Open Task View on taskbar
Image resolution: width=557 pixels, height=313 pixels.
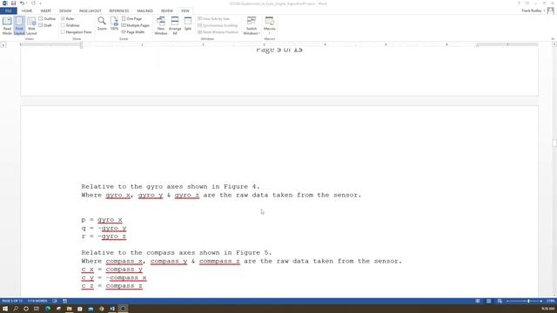coord(37,309)
